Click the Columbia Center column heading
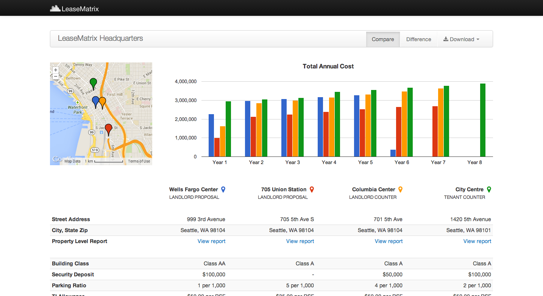The width and height of the screenshot is (543, 296). [373, 189]
